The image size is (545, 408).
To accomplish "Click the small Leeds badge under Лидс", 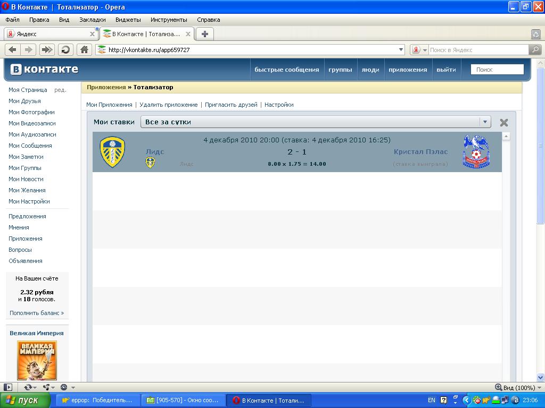I will pos(150,163).
